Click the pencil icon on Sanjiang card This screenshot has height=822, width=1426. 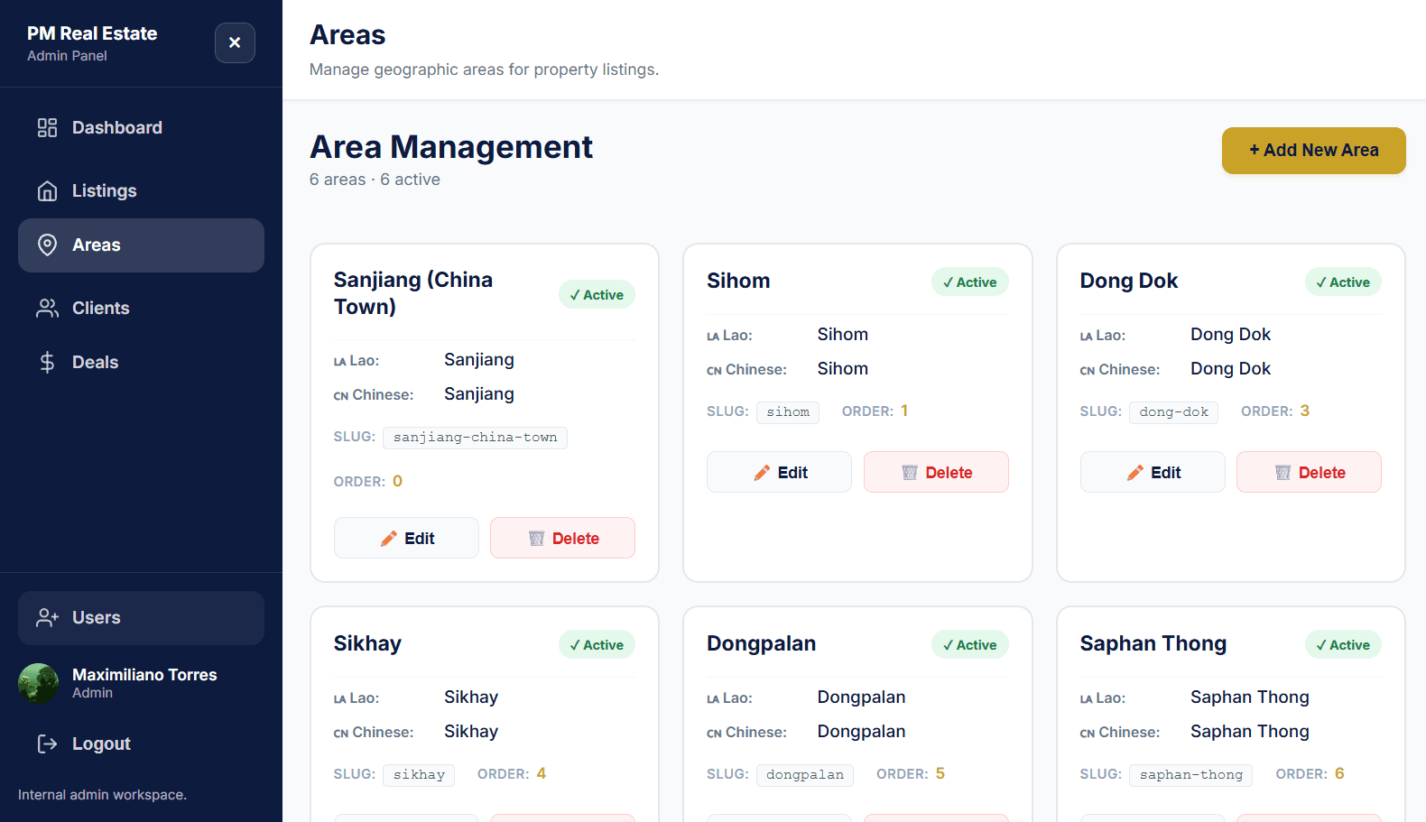(x=389, y=539)
